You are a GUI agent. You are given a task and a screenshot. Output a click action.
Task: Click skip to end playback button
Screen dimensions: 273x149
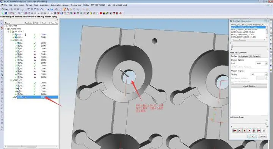259,130
